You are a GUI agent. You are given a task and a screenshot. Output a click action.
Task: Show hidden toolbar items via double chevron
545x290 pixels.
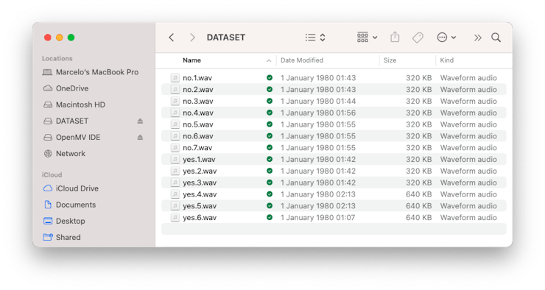coord(478,38)
